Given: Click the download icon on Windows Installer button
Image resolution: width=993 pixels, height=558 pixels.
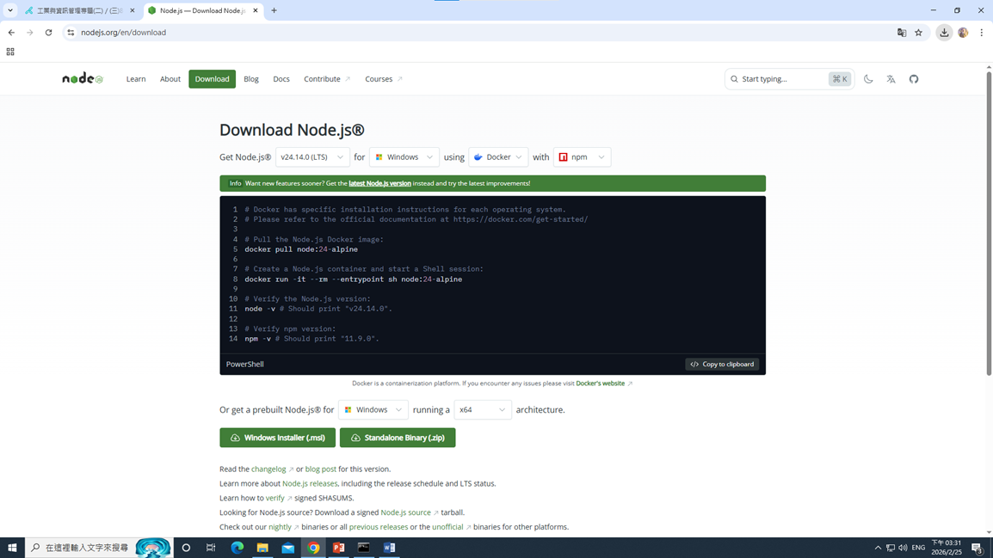Looking at the screenshot, I should (x=234, y=438).
